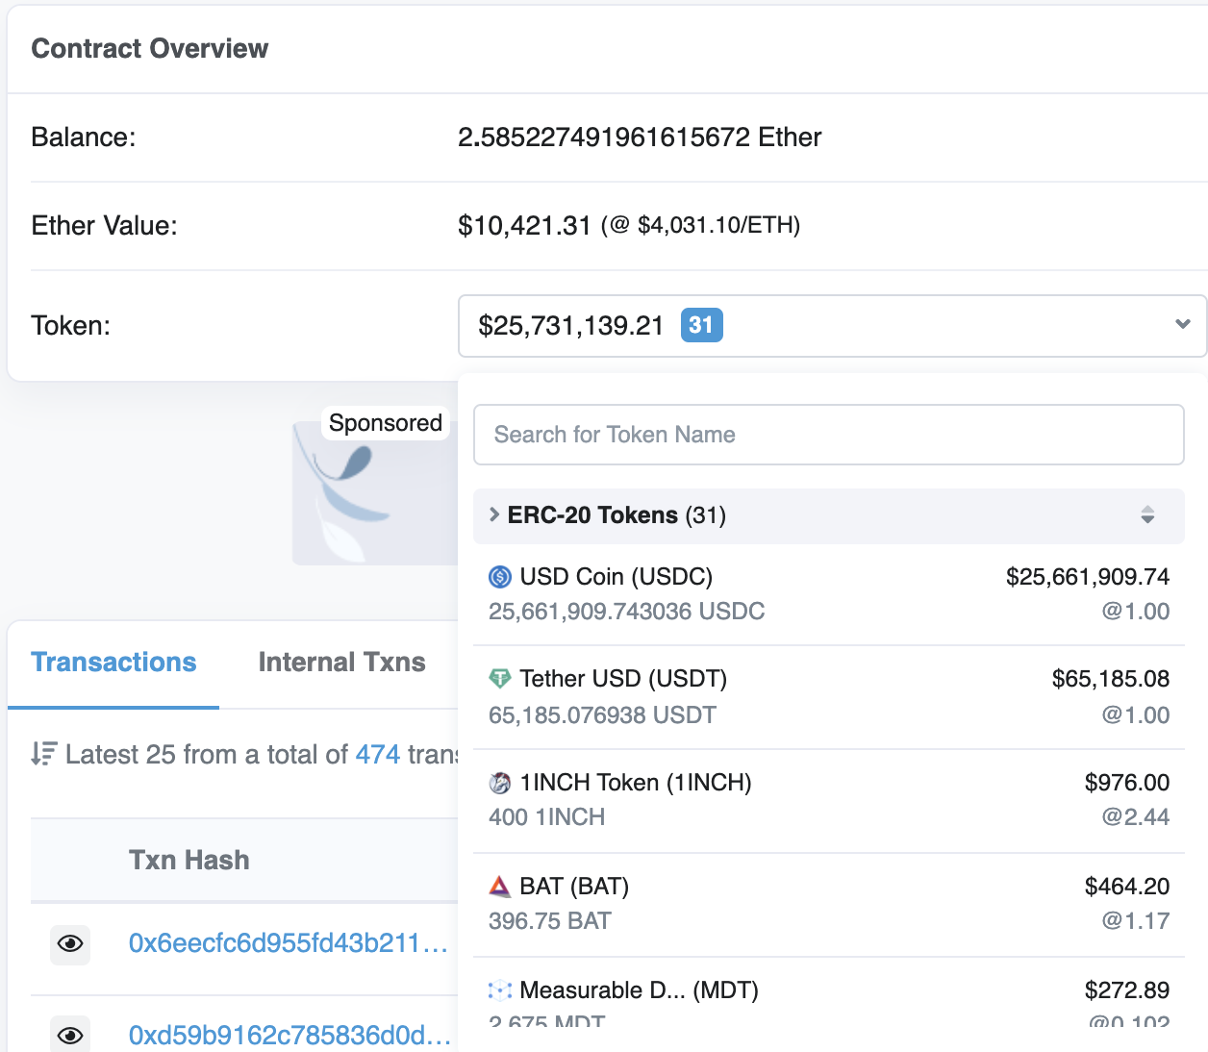
Task: Click the token total $25,731,139.21
Action: [x=571, y=326]
